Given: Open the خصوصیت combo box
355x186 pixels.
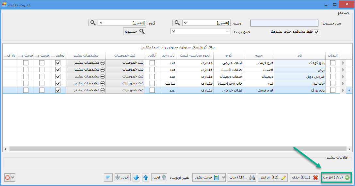Looking at the screenshot, I should tap(201, 31).
